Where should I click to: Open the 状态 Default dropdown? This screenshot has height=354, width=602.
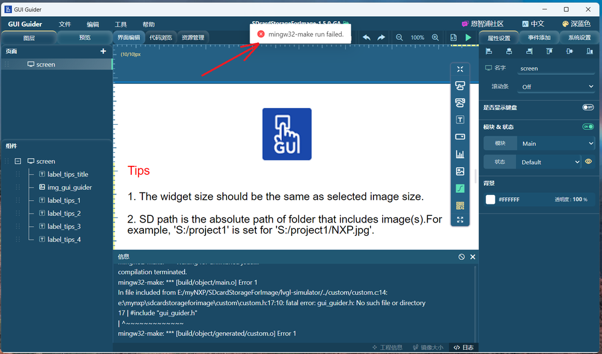pyautogui.click(x=549, y=162)
